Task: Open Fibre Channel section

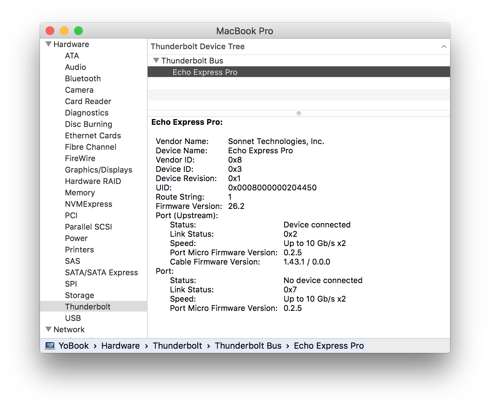Action: click(x=91, y=147)
